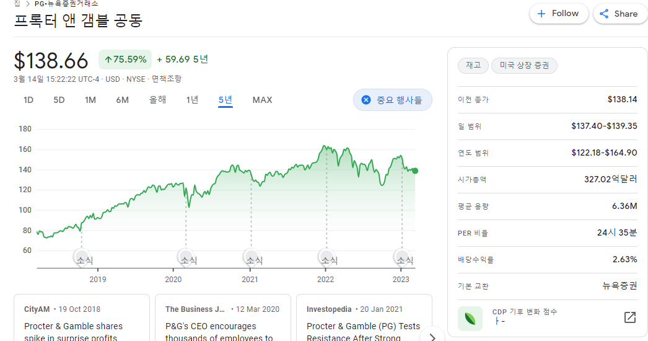Select the 1년 range tab
Viewport: 648px width, 341px height.
coord(192,100)
